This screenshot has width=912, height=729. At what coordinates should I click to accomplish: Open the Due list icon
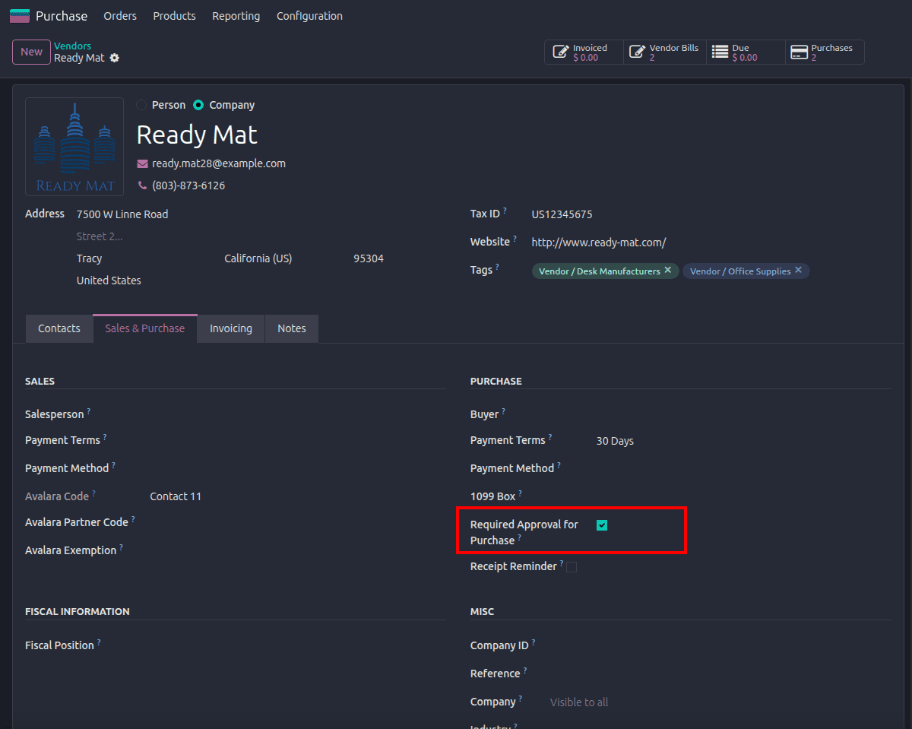click(720, 52)
